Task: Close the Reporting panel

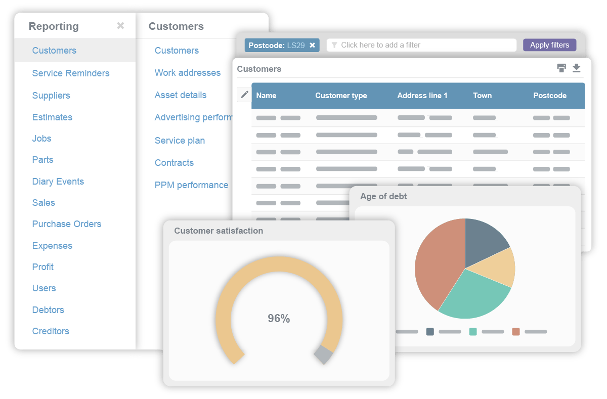Action: tap(120, 26)
